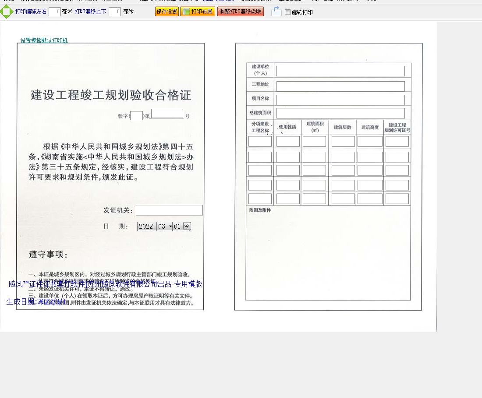Click the 项目名称 input field
This screenshot has width=482, height=398.
coord(340,100)
